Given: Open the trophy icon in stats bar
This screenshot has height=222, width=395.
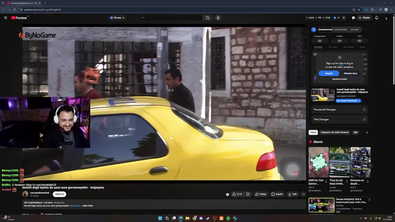Looking at the screenshot, I should [x=344, y=18].
